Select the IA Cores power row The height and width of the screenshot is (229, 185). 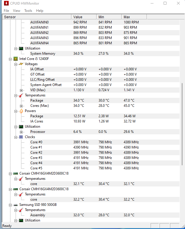[x=105, y=121]
